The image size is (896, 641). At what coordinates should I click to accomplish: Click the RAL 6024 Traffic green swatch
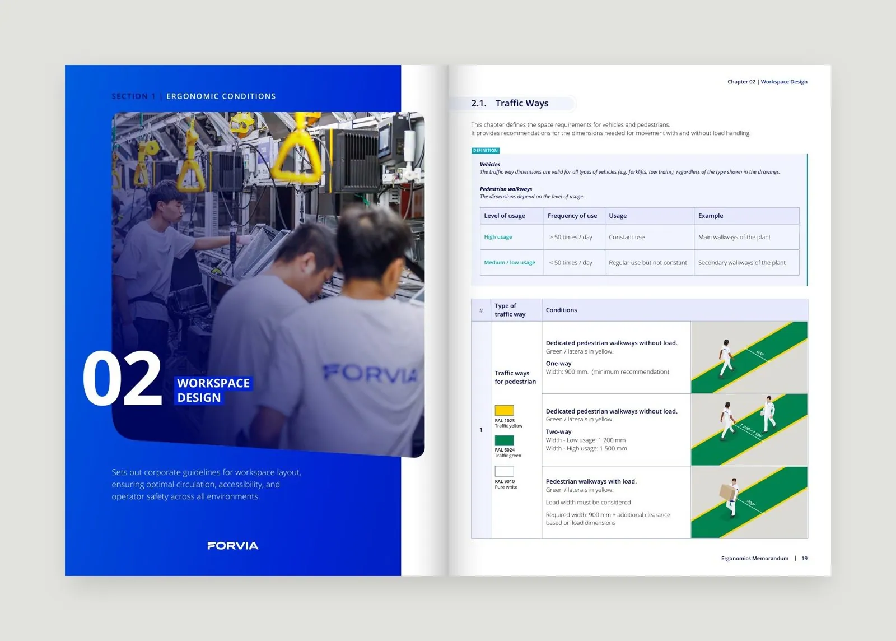[504, 440]
